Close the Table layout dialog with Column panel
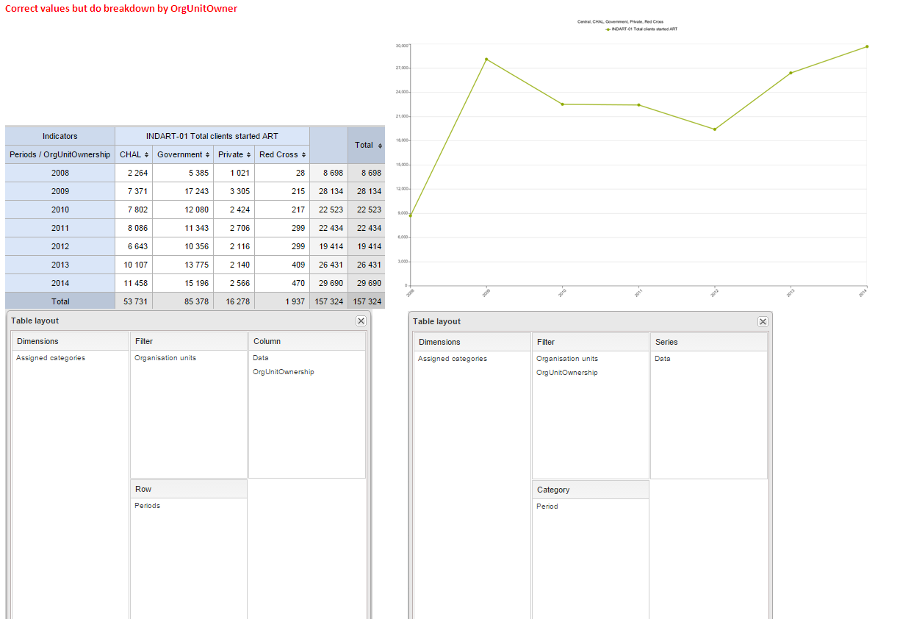The width and height of the screenshot is (900, 619). pyautogui.click(x=361, y=321)
